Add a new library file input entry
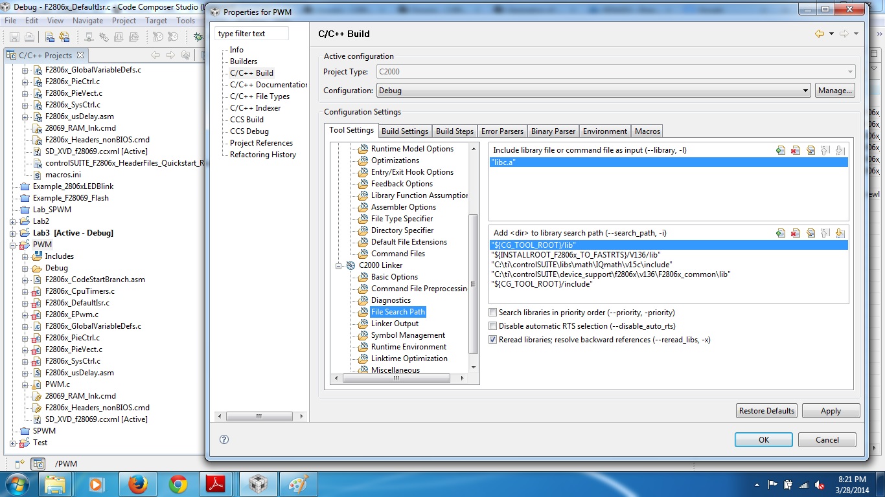885x497 pixels. [780, 150]
